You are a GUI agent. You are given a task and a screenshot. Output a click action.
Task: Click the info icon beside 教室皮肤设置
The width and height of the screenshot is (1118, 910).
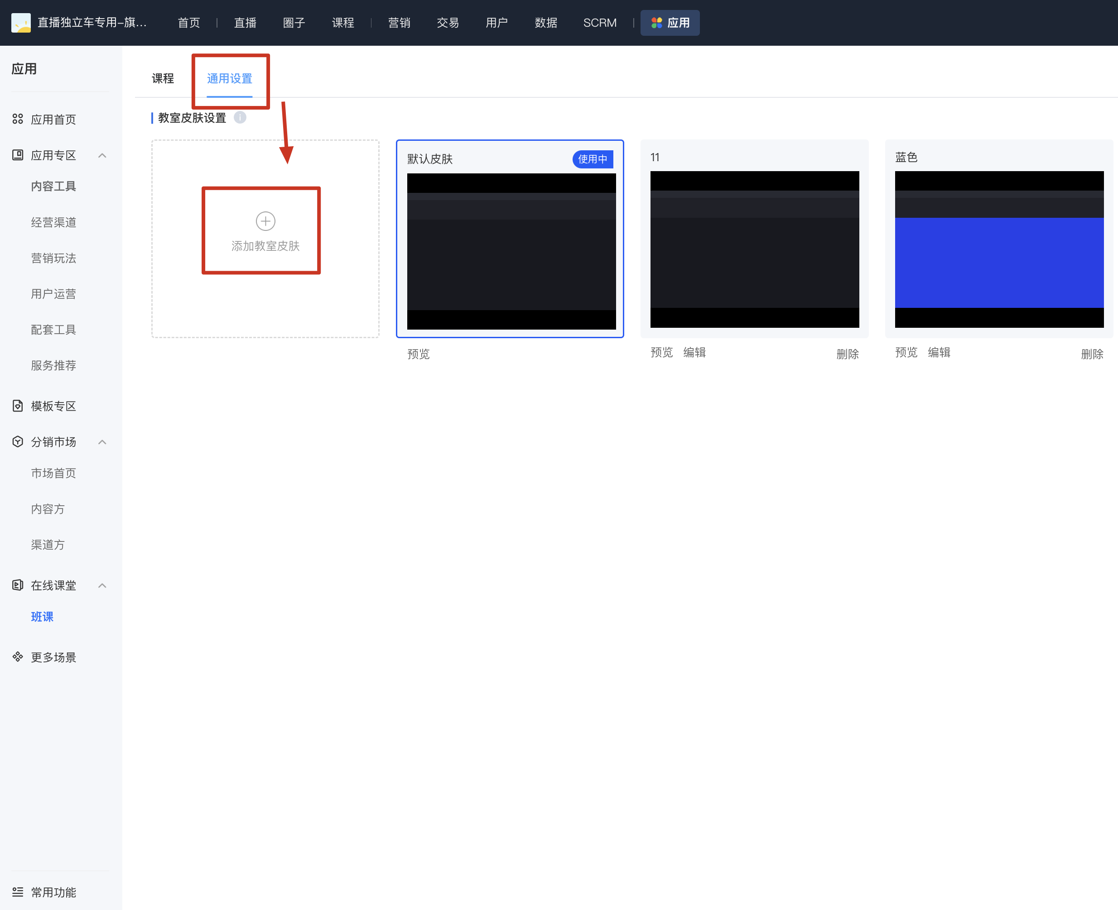tap(240, 117)
